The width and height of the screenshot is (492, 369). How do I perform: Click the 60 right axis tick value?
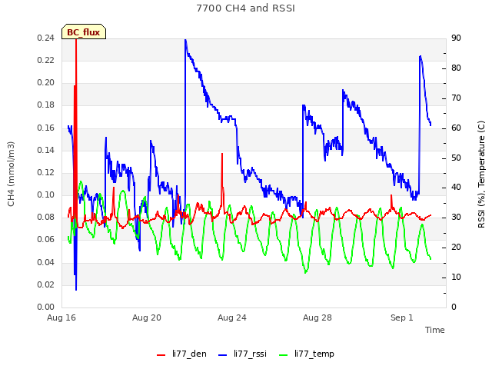456,128
